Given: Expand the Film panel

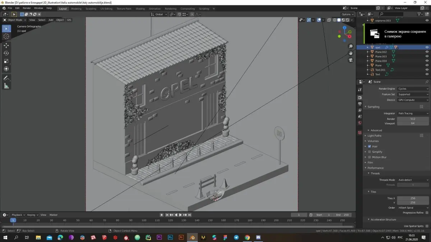Looking at the screenshot, I should (x=370, y=162).
